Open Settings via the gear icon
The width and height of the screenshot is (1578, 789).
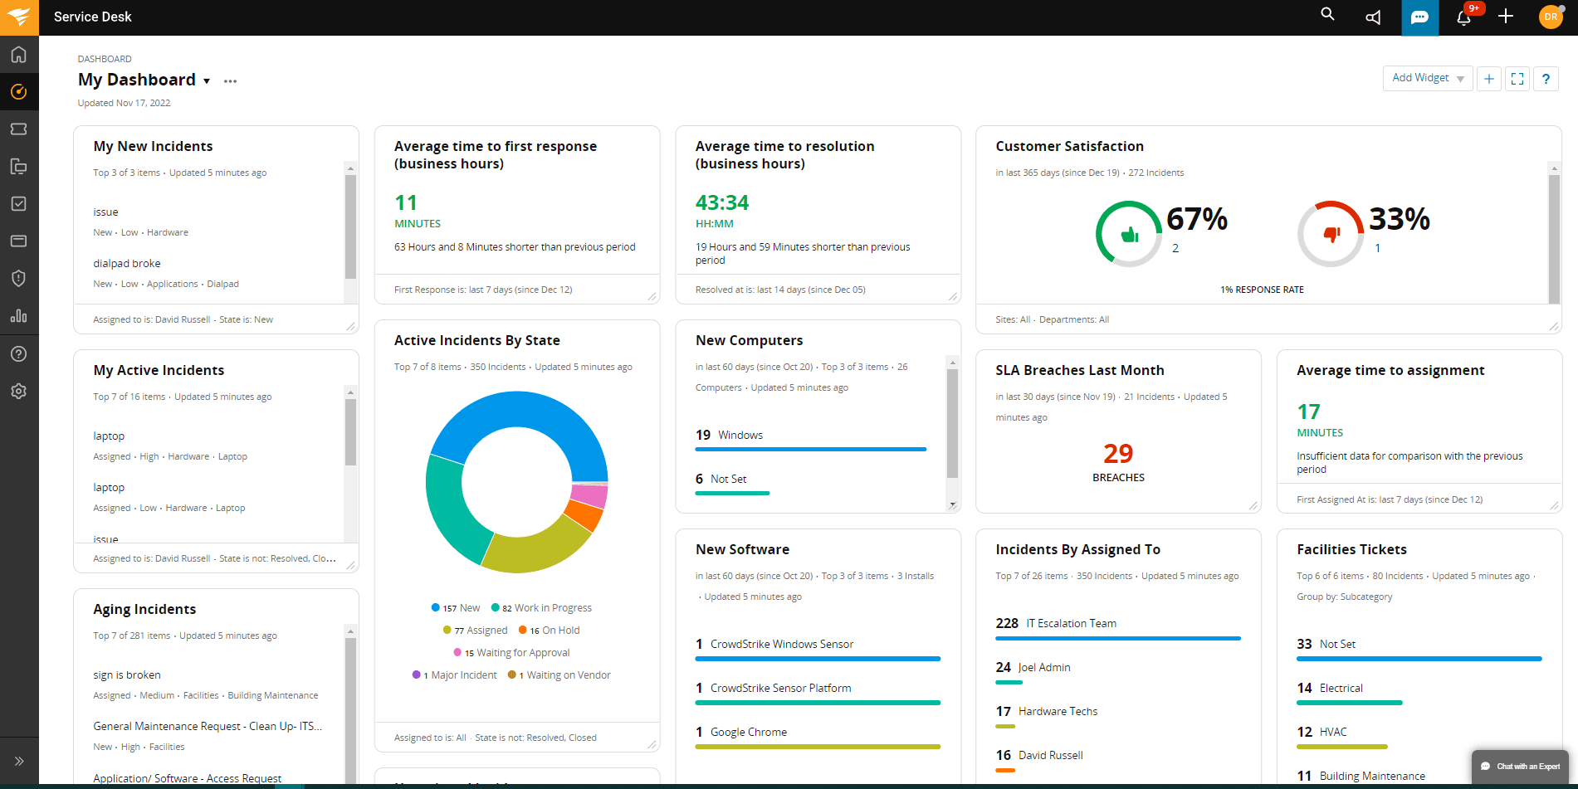coord(18,390)
